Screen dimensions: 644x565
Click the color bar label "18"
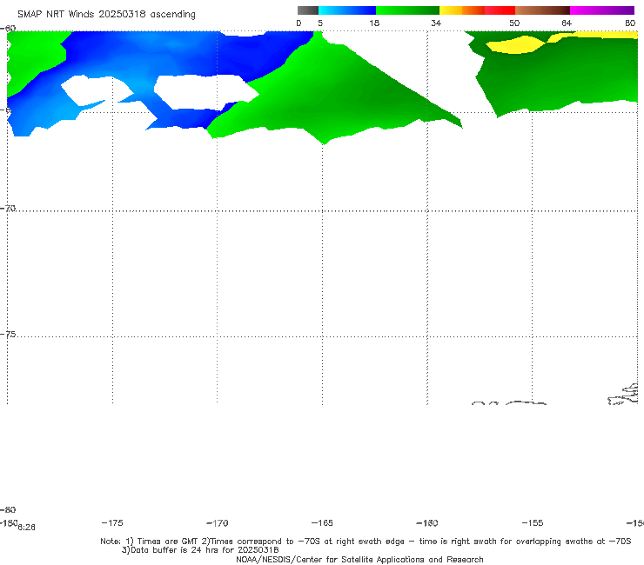(374, 23)
